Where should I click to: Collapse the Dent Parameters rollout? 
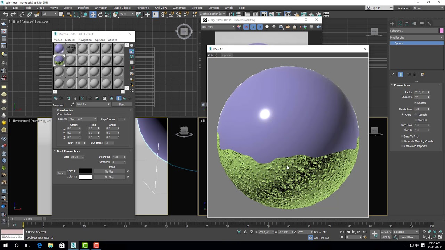[68, 151]
